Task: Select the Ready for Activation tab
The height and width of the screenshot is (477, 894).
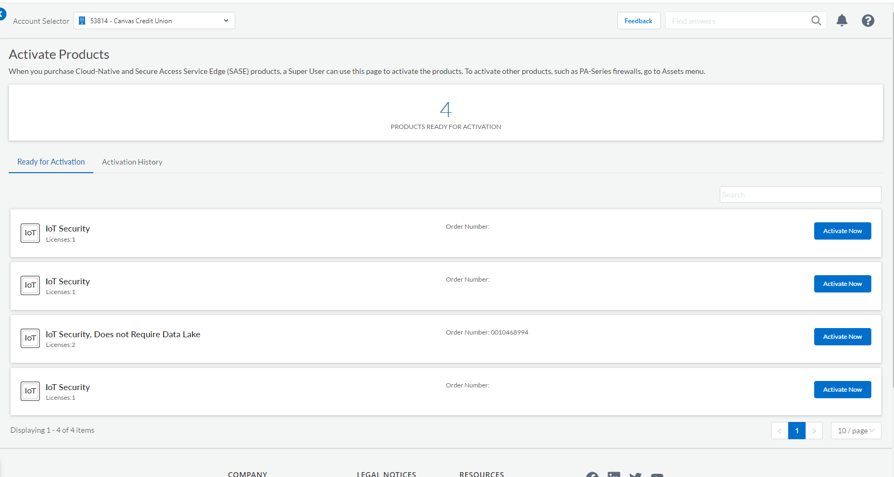Action: click(x=51, y=162)
